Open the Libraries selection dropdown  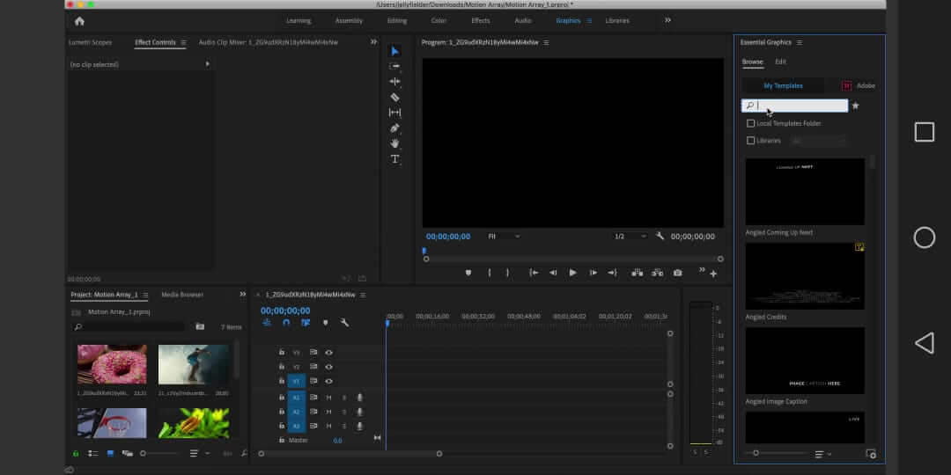818,141
